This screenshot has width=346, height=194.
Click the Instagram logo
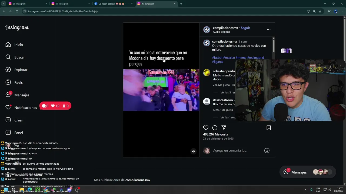(x=17, y=28)
